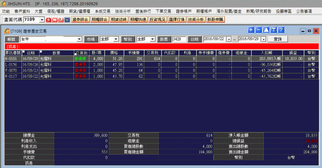Click the blue down-chevron toolbar icon
The width and height of the screenshot is (322, 168).
pos(67,20)
